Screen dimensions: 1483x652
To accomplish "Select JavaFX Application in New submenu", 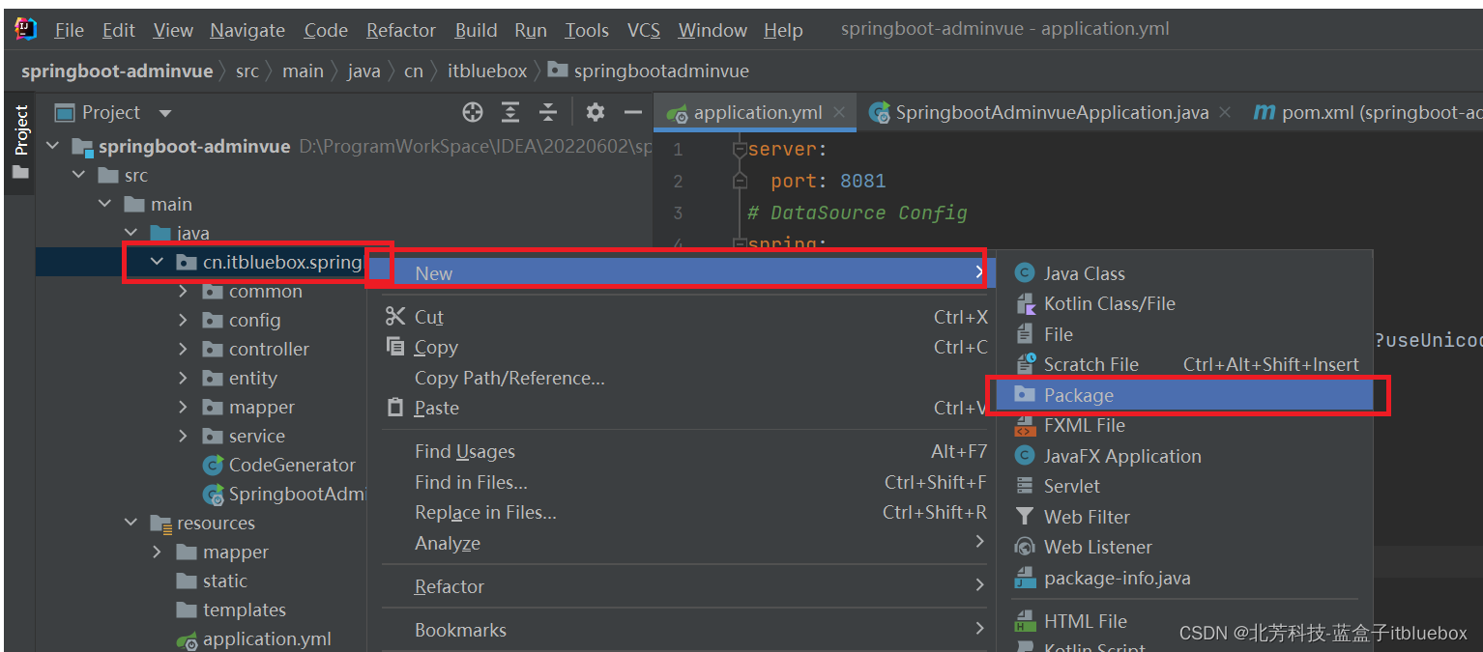I will point(1184,456).
